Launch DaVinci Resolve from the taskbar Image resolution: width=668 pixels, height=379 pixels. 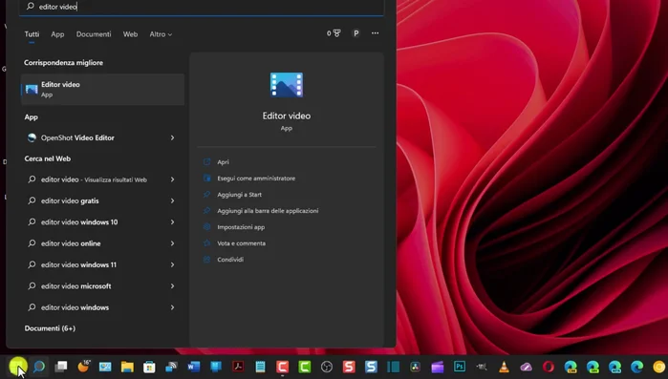(416, 367)
